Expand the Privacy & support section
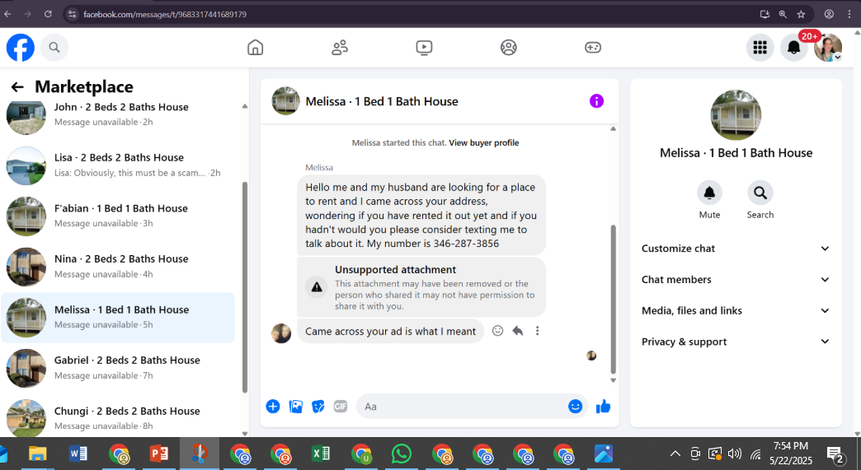Image resolution: width=861 pixels, height=470 pixels. [x=736, y=342]
